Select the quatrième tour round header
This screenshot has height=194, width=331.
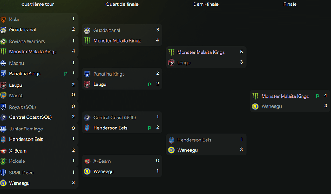[38, 4]
